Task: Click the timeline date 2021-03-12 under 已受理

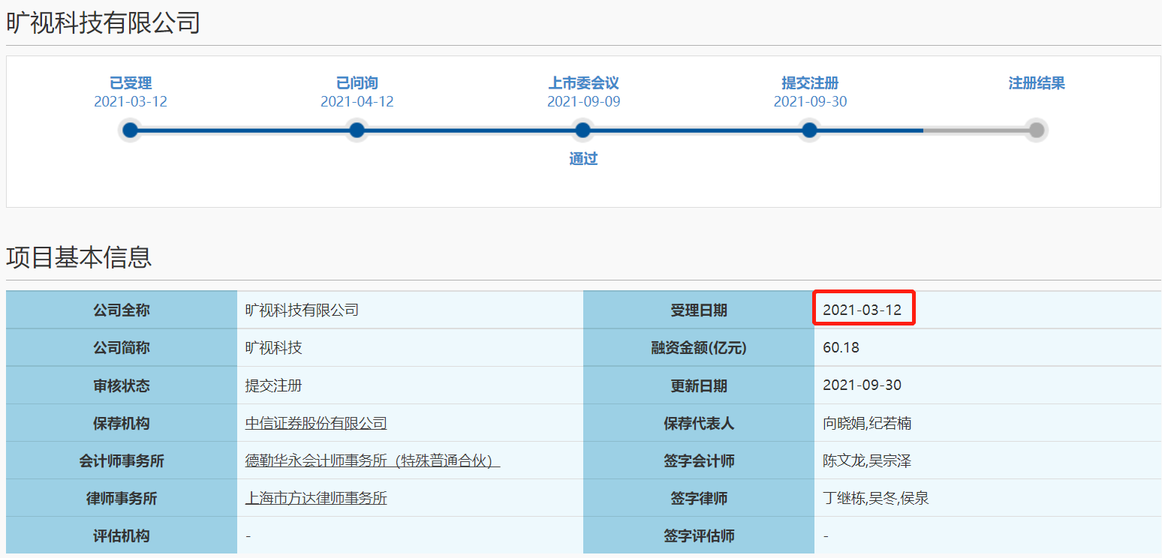Action: click(131, 102)
